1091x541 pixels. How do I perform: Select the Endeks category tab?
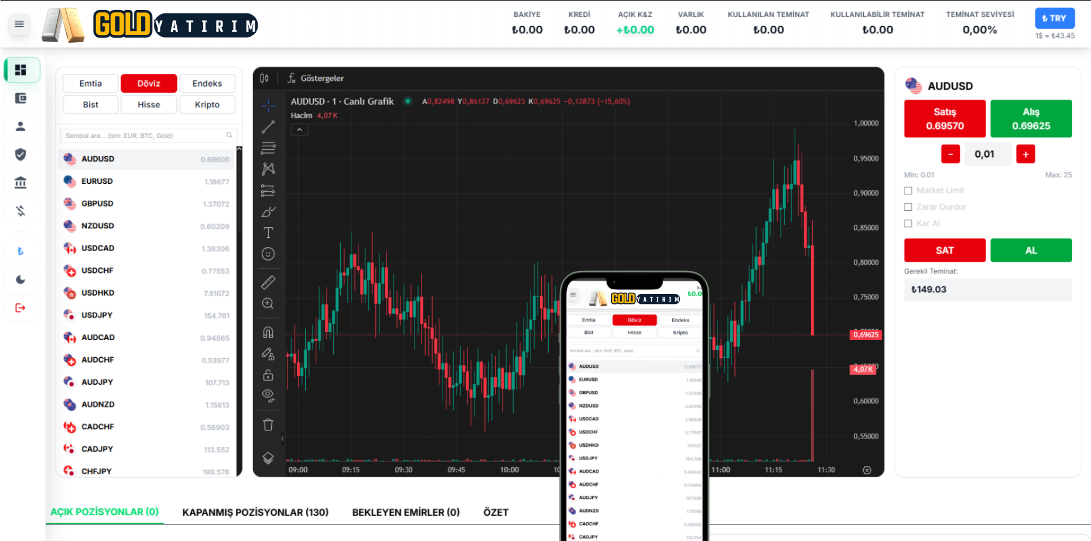tap(207, 84)
